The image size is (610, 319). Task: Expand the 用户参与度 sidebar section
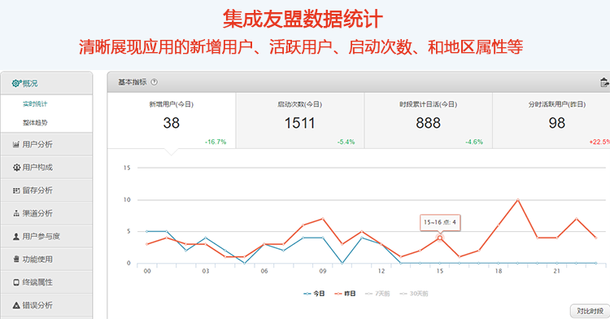click(x=46, y=236)
